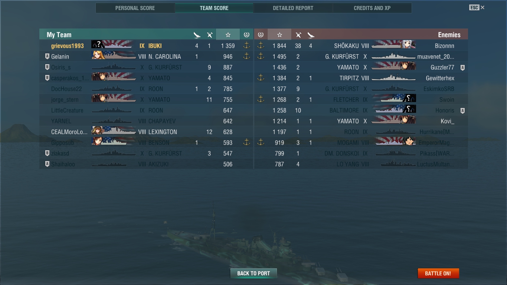The image size is (507, 285).
Task: Open the Personal Score tab
Action: [x=135, y=8]
